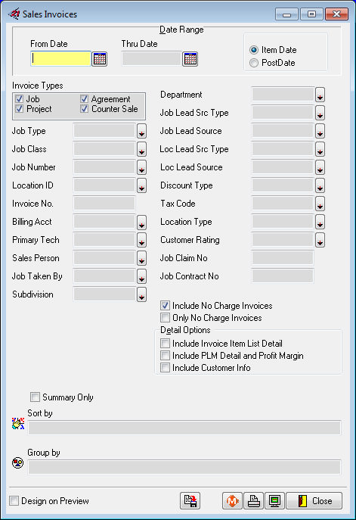
Task: Open the Thru Date calendar picker
Action: 190,59
